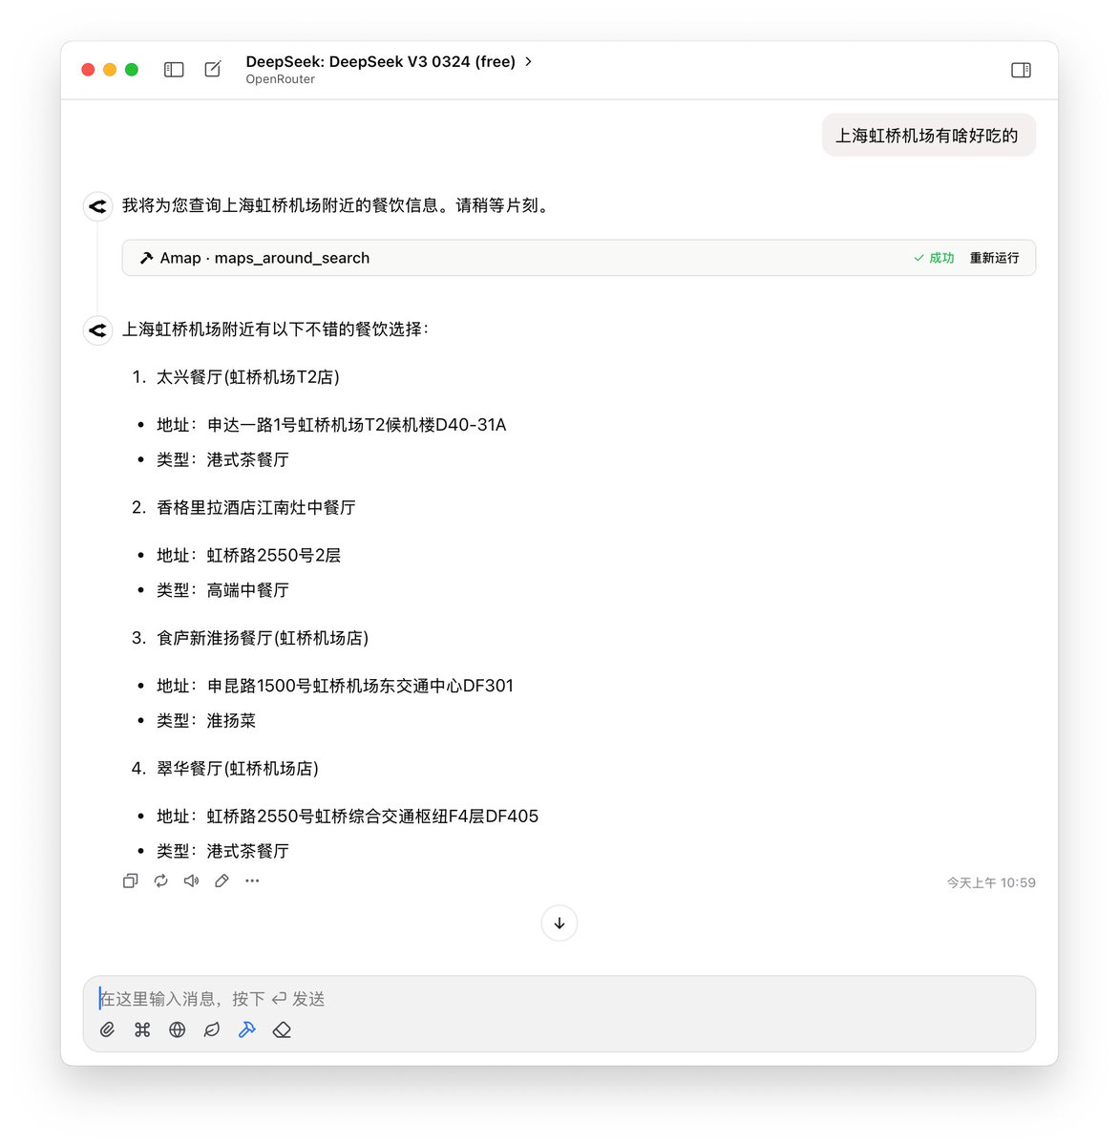Click 重新运行 to rerun the tool
The image size is (1119, 1146).
994,258
